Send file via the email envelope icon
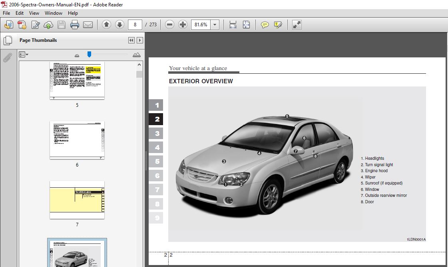 pyautogui.click(x=88, y=25)
